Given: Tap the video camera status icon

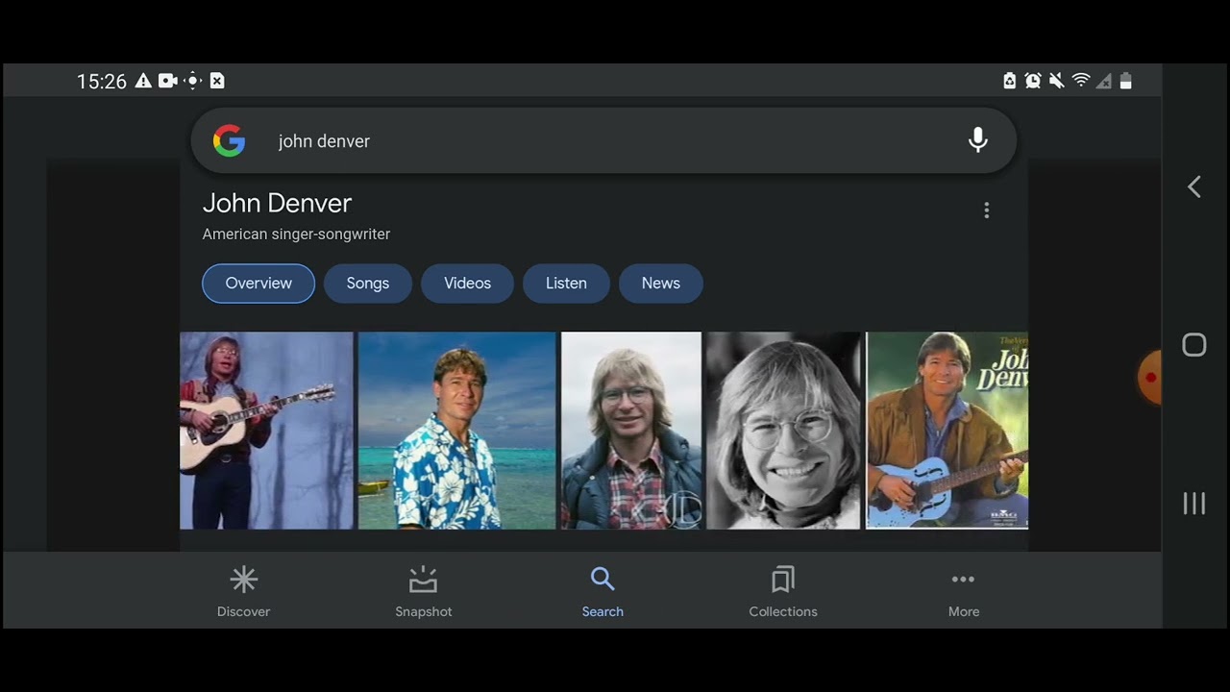Looking at the screenshot, I should pos(168,81).
